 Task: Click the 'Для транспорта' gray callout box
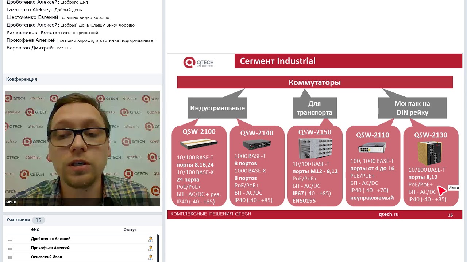pos(314,108)
